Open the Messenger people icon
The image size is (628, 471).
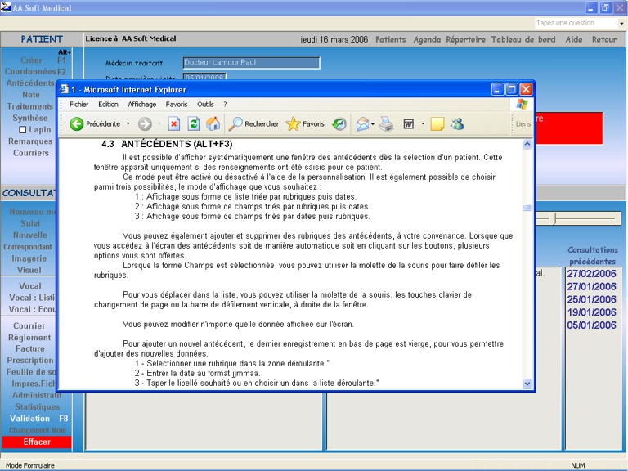click(457, 123)
